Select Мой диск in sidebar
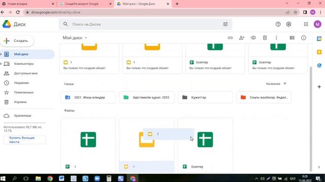Viewport: 325px width, 182px height. pyautogui.click(x=27, y=54)
